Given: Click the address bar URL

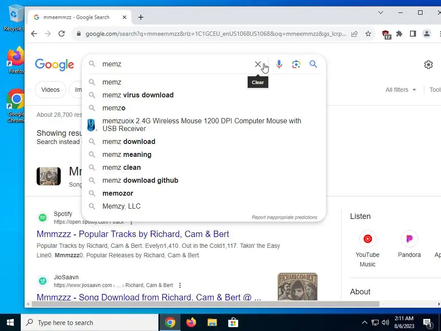Looking at the screenshot, I should tap(215, 34).
